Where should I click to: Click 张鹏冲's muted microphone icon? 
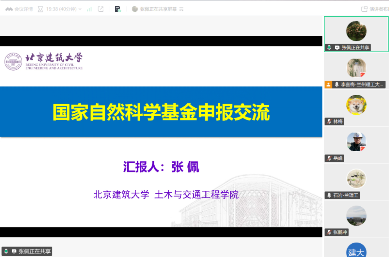point(329,232)
